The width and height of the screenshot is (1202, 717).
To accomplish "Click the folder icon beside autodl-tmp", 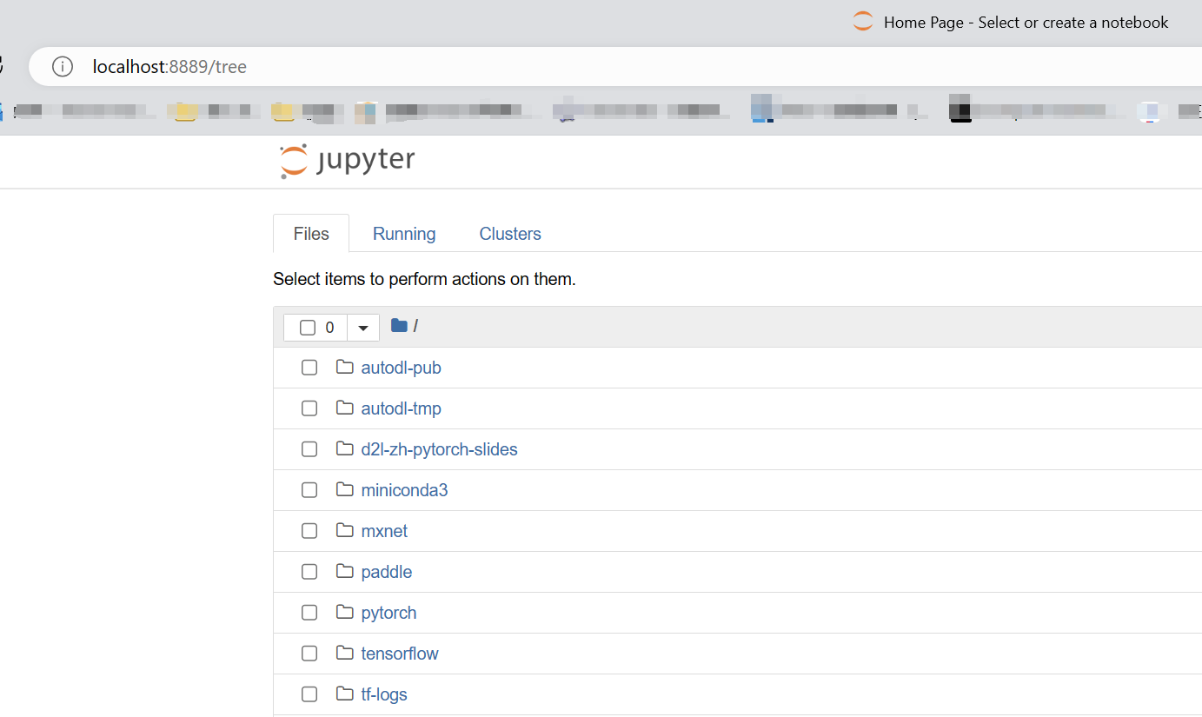I will 345,408.
